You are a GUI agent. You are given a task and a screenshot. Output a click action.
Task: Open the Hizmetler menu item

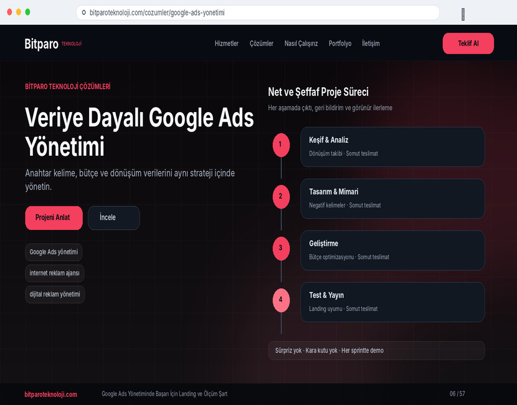[227, 44]
